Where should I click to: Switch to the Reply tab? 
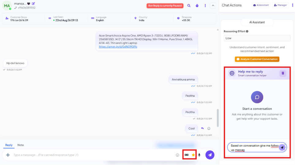tap(9, 145)
